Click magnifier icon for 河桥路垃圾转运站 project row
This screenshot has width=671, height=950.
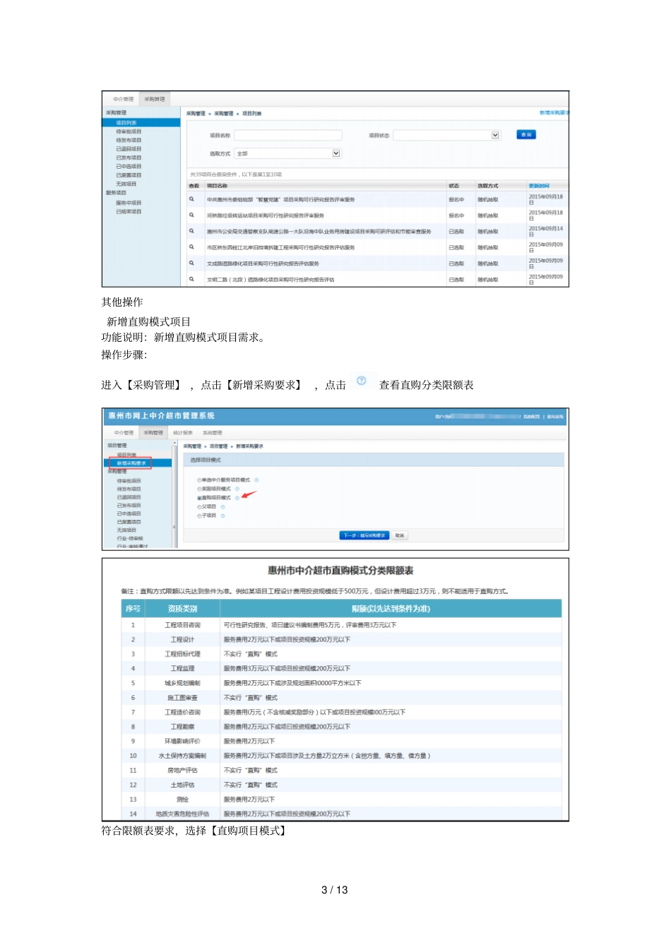click(x=191, y=215)
